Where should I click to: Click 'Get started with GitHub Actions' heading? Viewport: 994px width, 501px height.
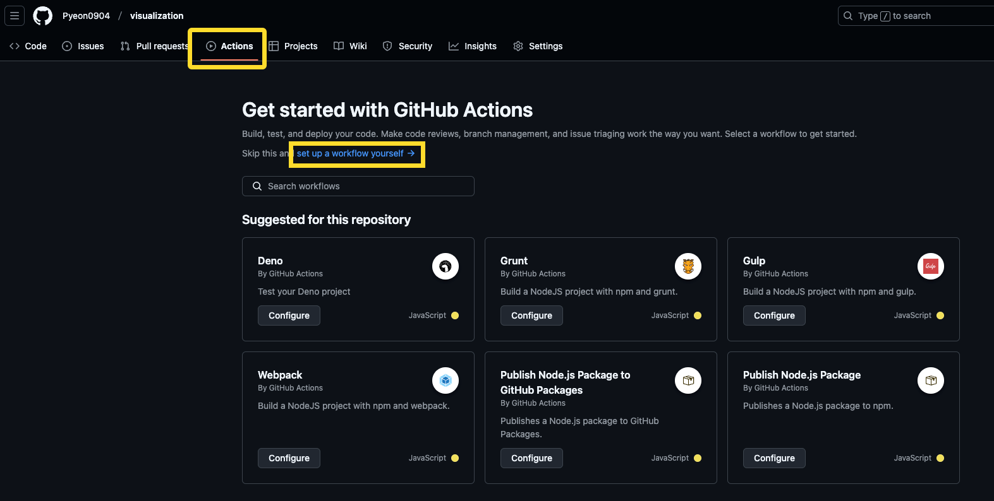[387, 110]
